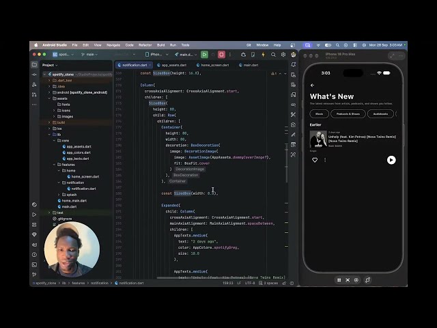Image resolution: width=437 pixels, height=328 pixels.
Task: Click the back arrow in the simulator app
Action: (312, 85)
